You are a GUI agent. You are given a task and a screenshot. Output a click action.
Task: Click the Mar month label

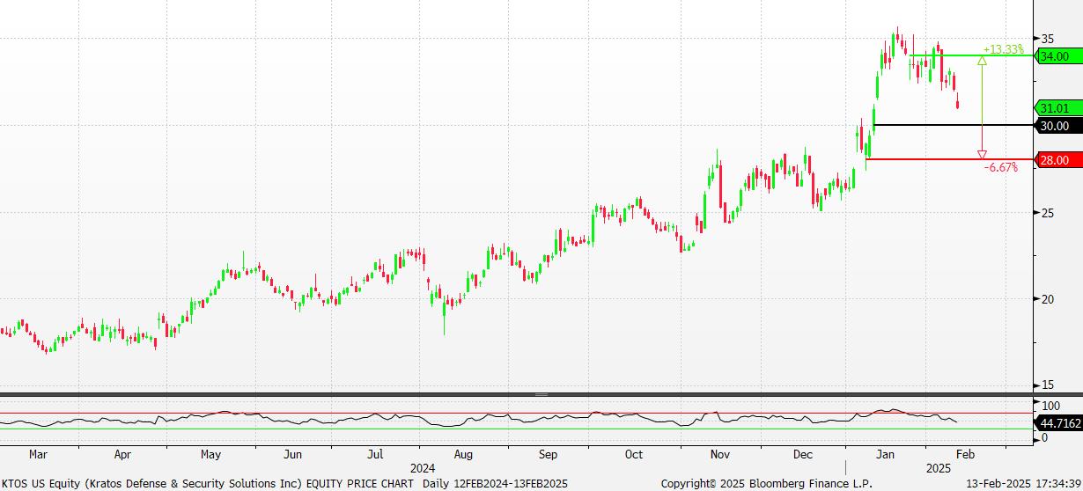pyautogui.click(x=38, y=455)
